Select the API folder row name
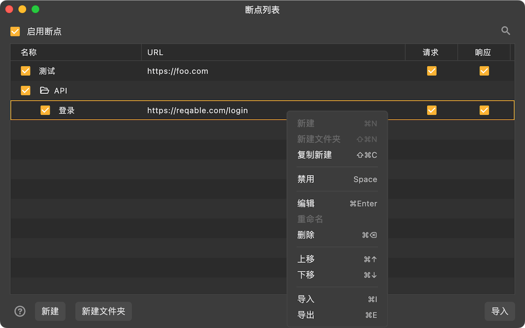 [61, 91]
